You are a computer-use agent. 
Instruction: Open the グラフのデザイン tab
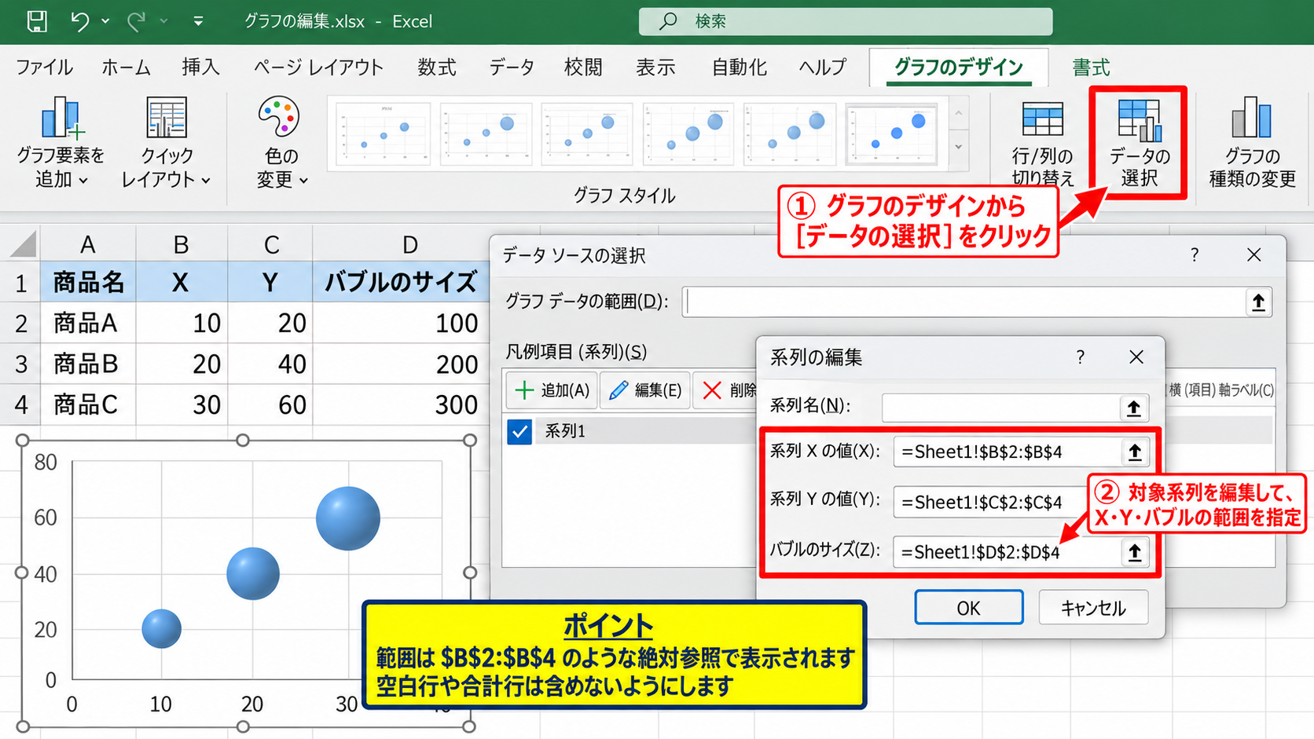958,68
